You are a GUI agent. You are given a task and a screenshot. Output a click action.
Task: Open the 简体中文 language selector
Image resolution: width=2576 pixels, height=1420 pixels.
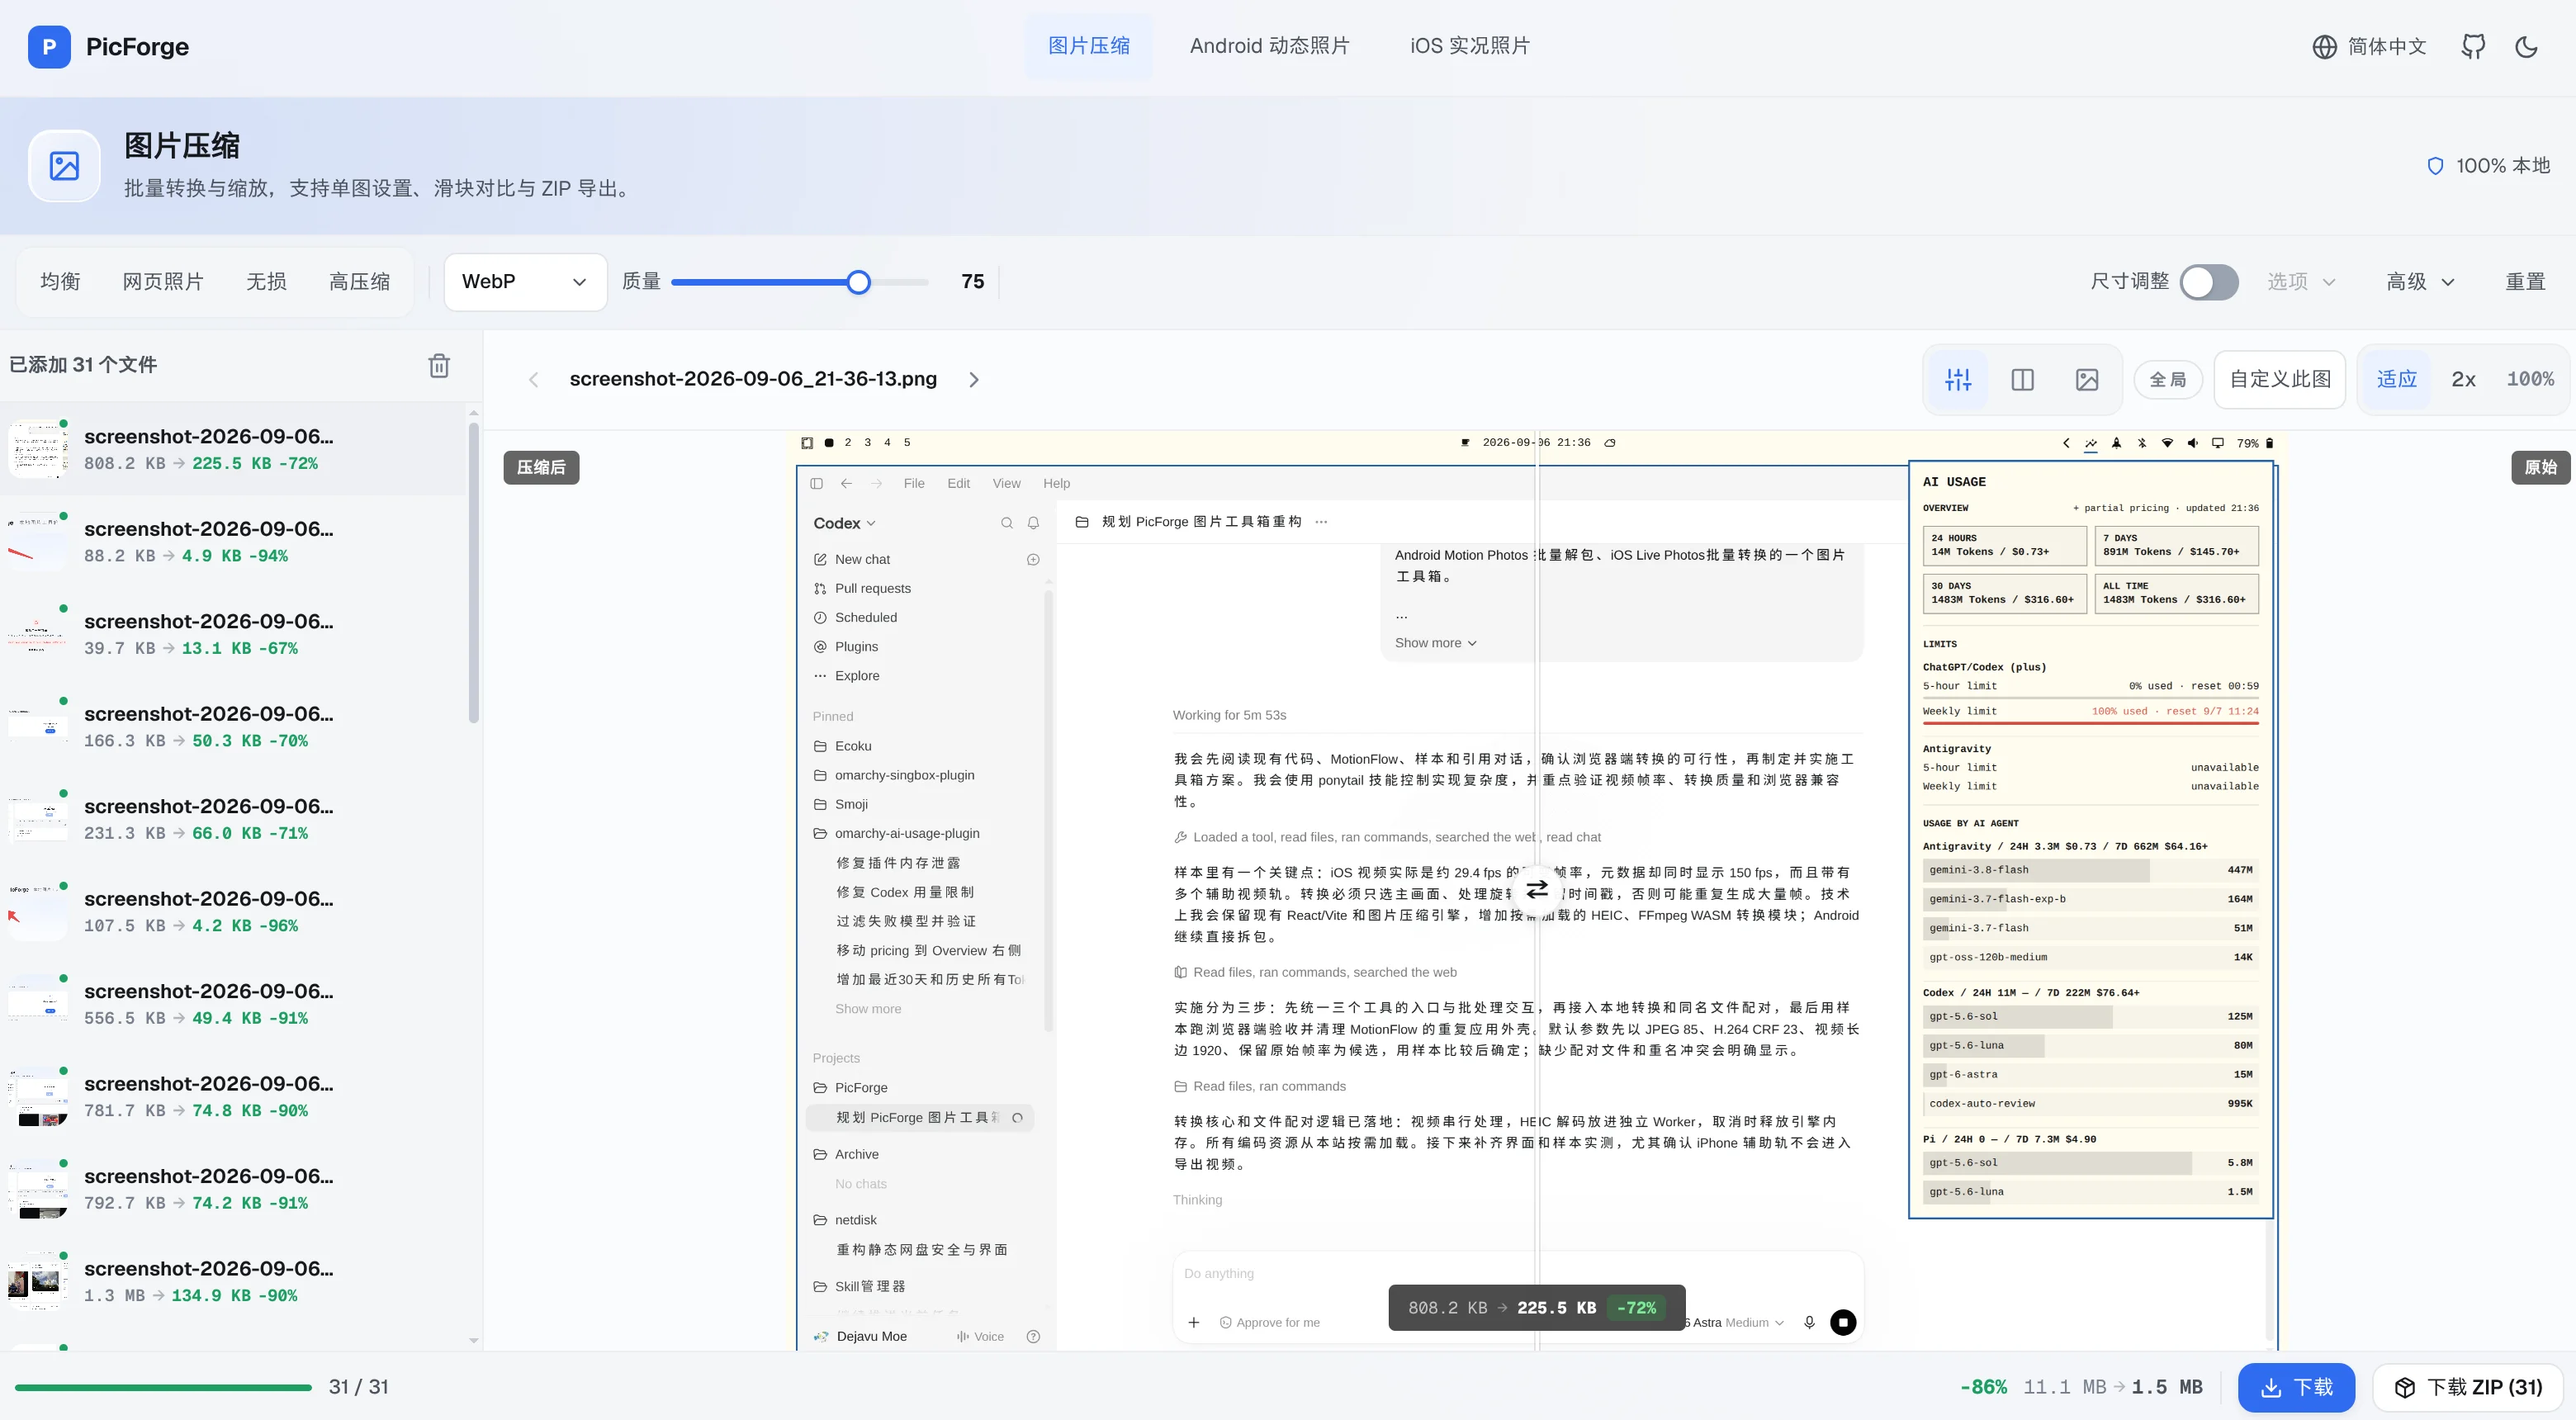pyautogui.click(x=2369, y=46)
